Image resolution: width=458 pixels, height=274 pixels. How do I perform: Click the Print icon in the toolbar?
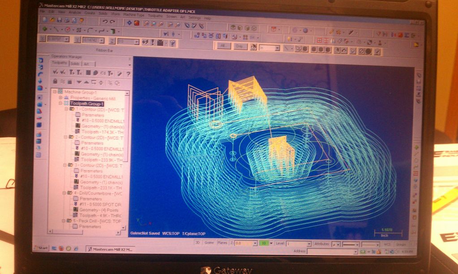tap(67, 21)
